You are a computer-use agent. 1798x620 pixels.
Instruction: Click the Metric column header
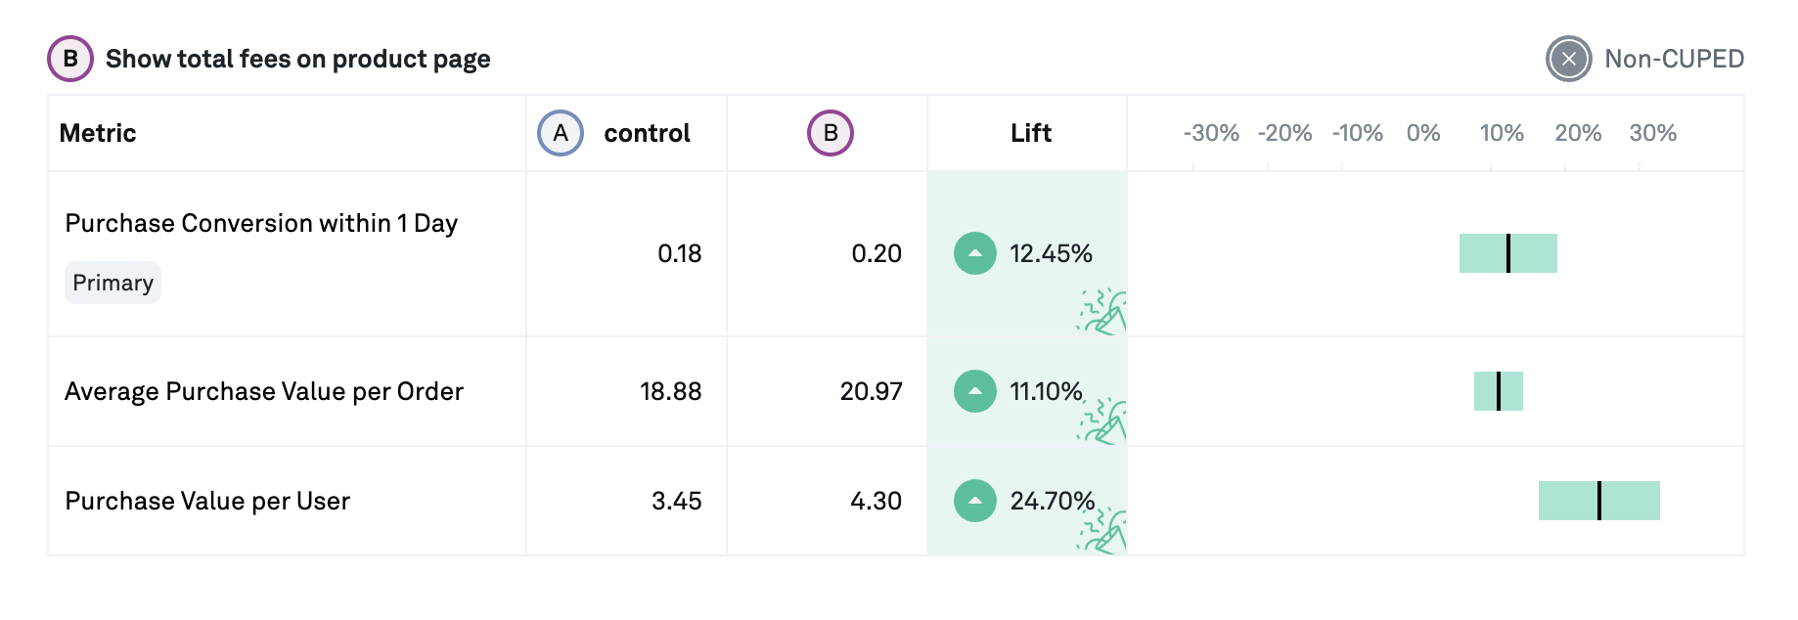[x=98, y=133]
